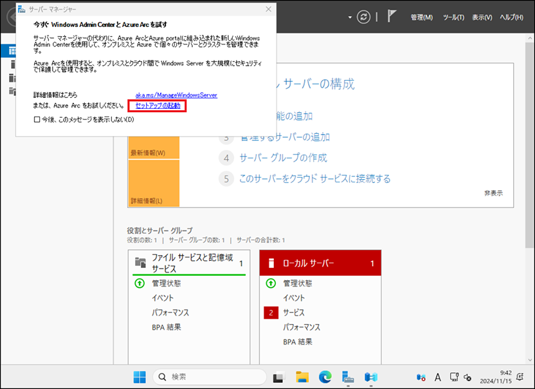Refresh the Server Manager dashboard
This screenshot has height=389, width=535.
(363, 17)
